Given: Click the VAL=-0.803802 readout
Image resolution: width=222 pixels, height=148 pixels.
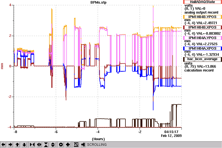Looking at the screenshot, I should click(208, 34).
